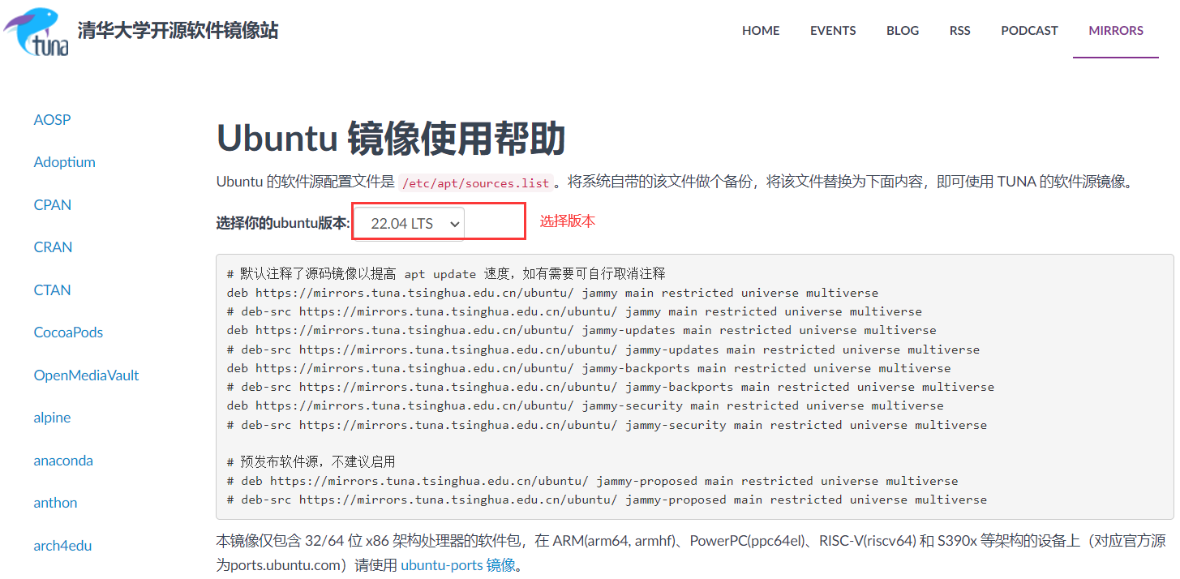Viewport: 1180px width, 579px height.
Task: Click the uncommented deb jammy-updates line
Action: click(x=581, y=330)
